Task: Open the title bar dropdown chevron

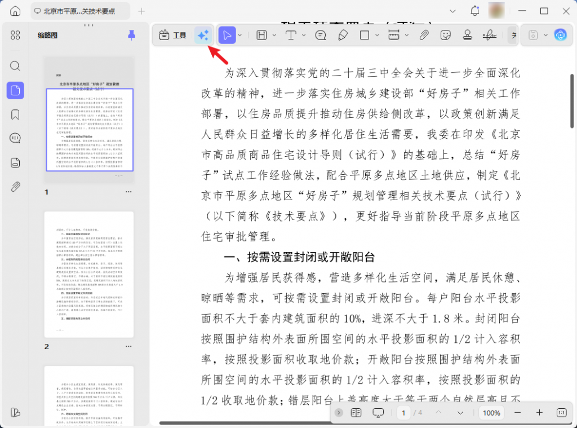Action: tap(453, 11)
